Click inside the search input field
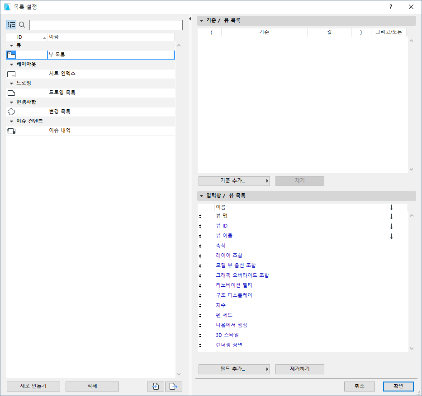The image size is (422, 396). click(105, 25)
